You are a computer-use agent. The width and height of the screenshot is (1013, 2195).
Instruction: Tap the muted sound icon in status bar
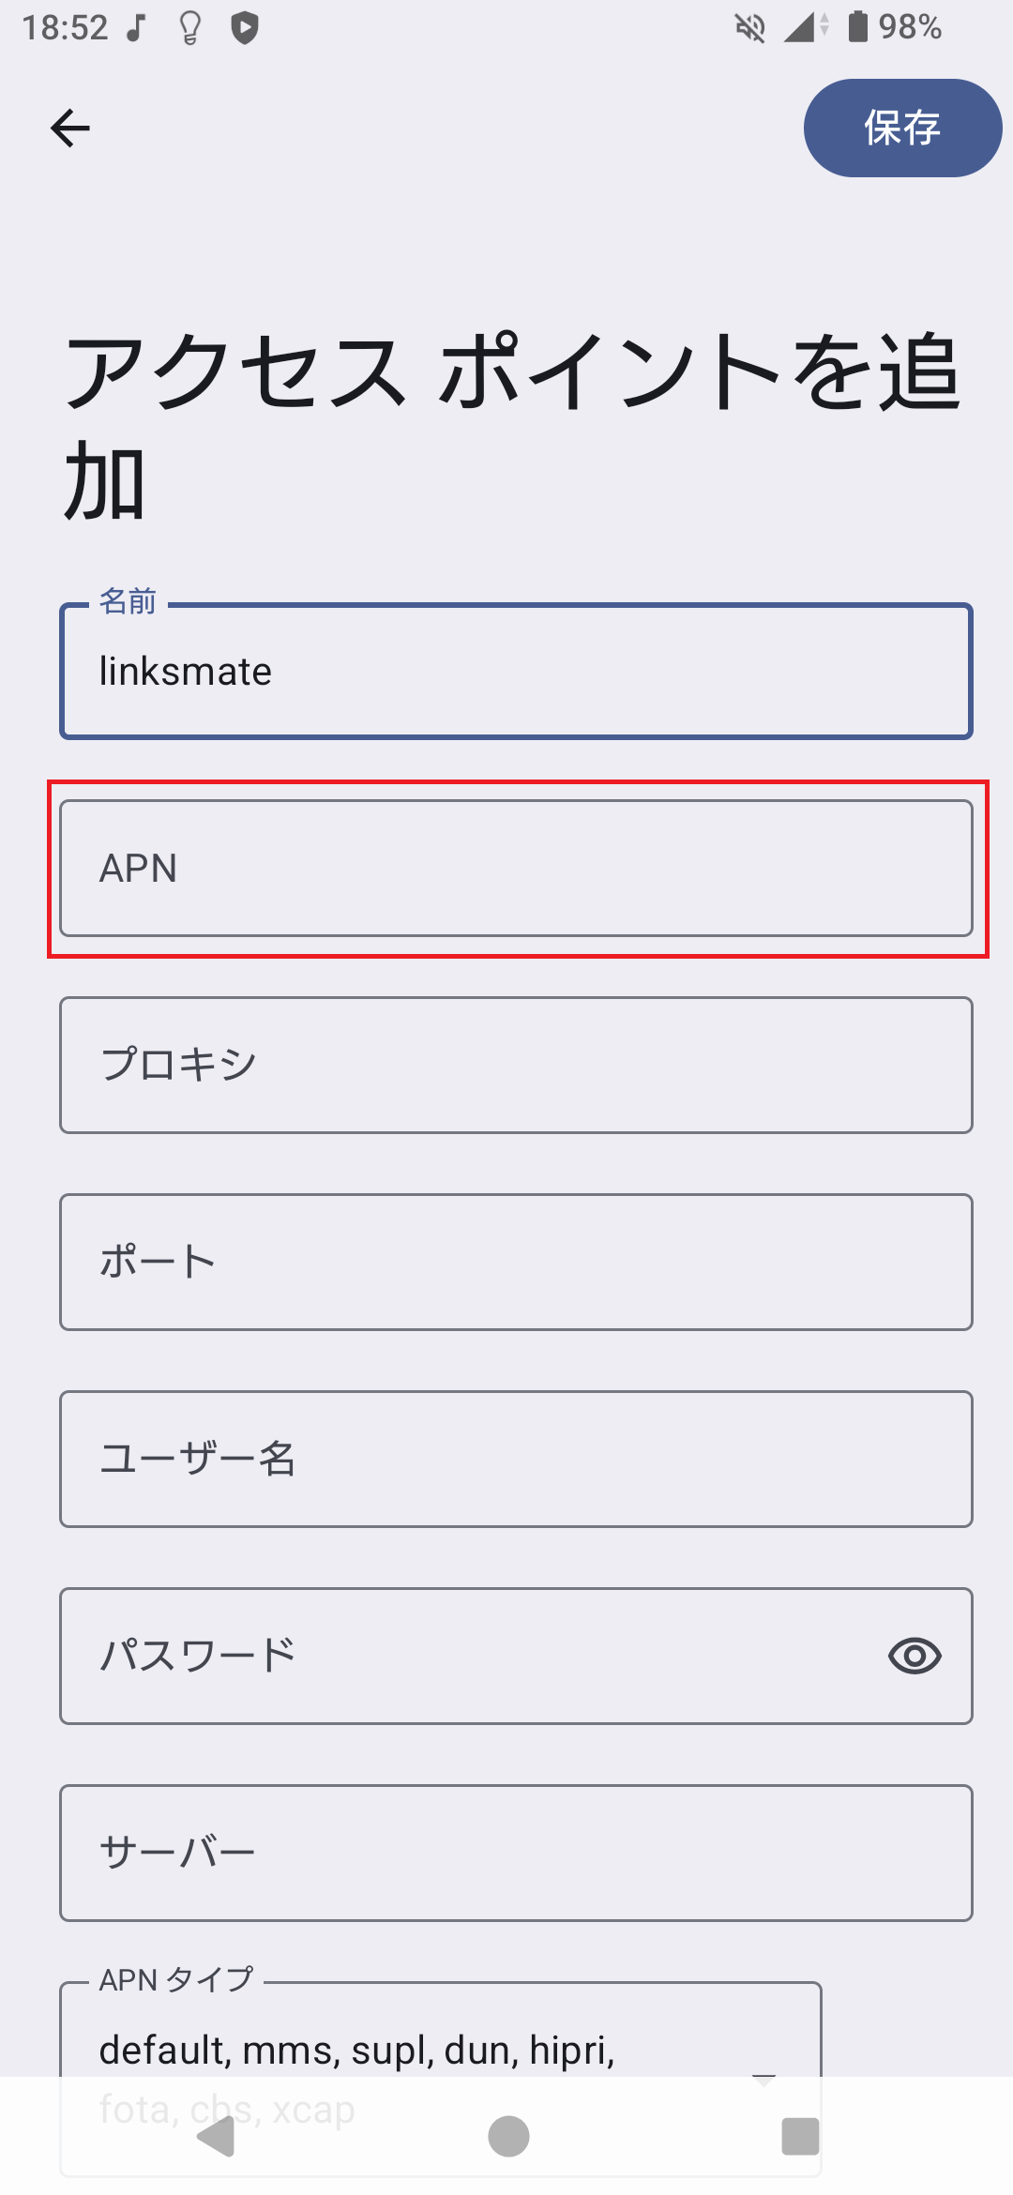click(x=748, y=28)
